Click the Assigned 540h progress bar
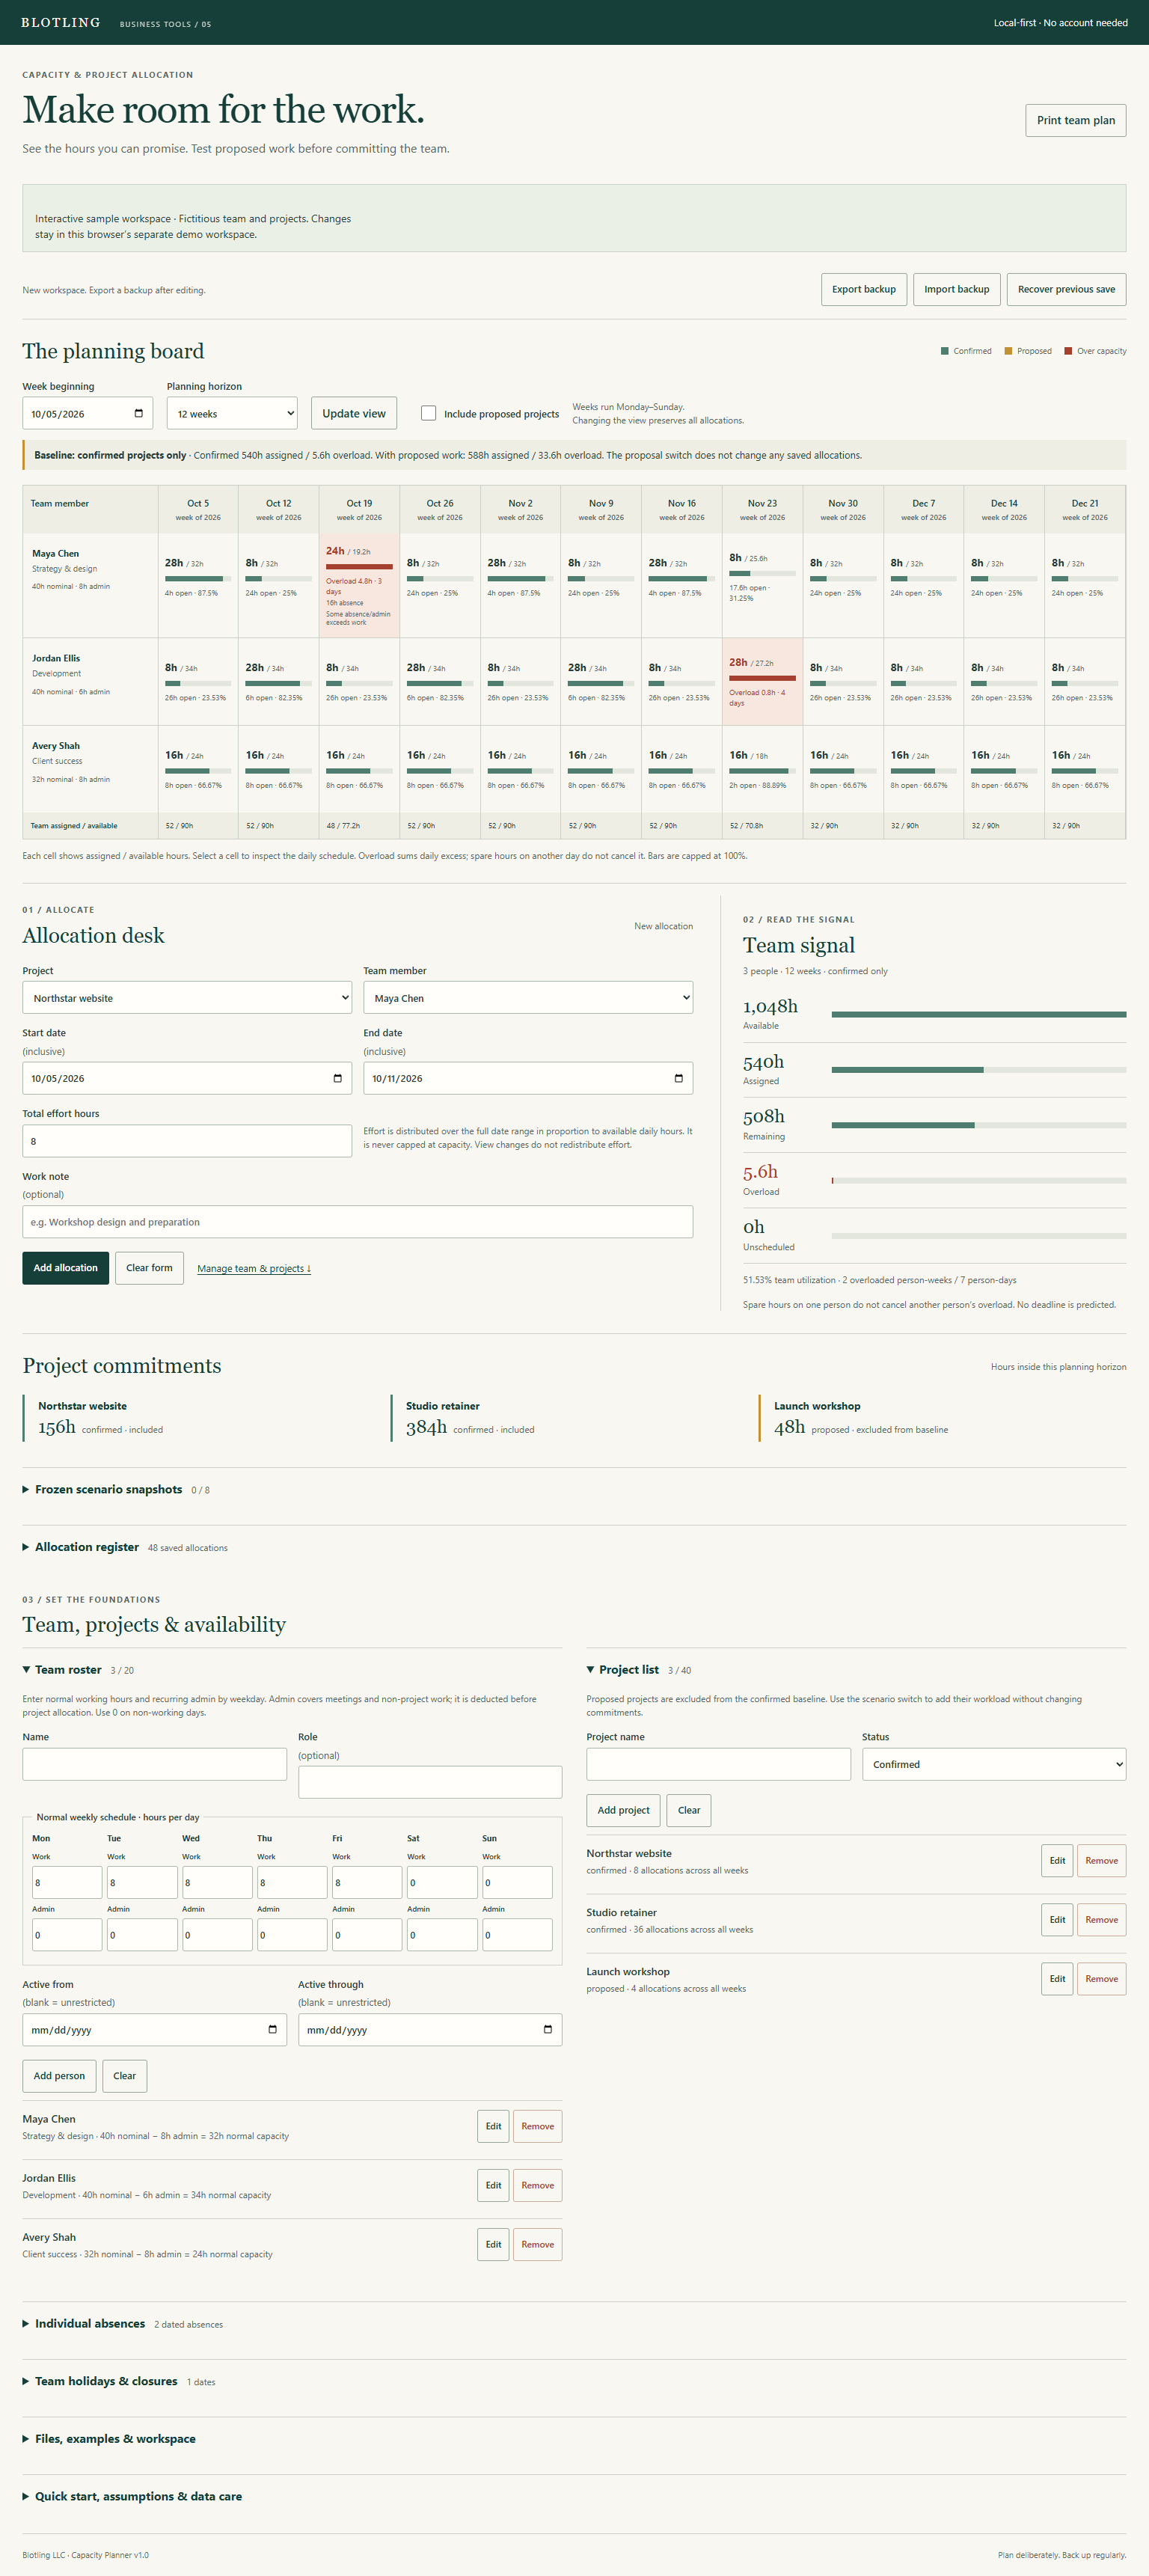Viewport: 1149px width, 2576px height. click(x=979, y=1070)
